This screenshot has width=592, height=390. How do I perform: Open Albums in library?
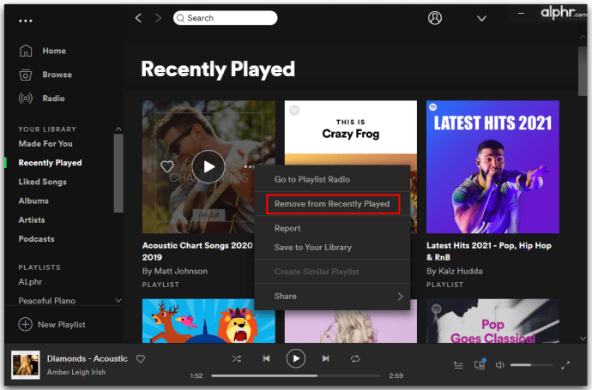(x=33, y=201)
